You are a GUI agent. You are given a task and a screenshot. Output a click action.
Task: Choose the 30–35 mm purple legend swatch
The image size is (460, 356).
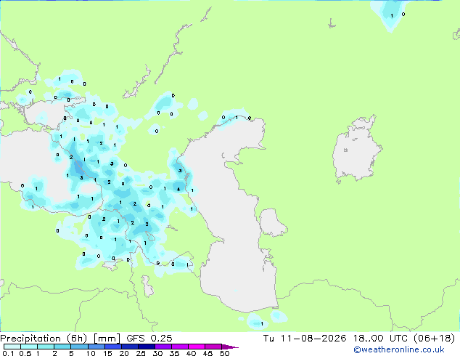163,347
